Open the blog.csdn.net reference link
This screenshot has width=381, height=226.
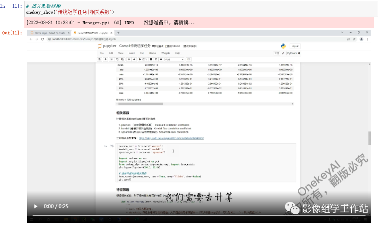point(171,138)
